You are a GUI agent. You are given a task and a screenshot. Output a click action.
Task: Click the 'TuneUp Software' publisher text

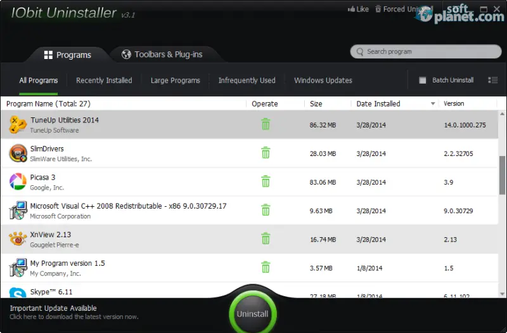click(55, 131)
